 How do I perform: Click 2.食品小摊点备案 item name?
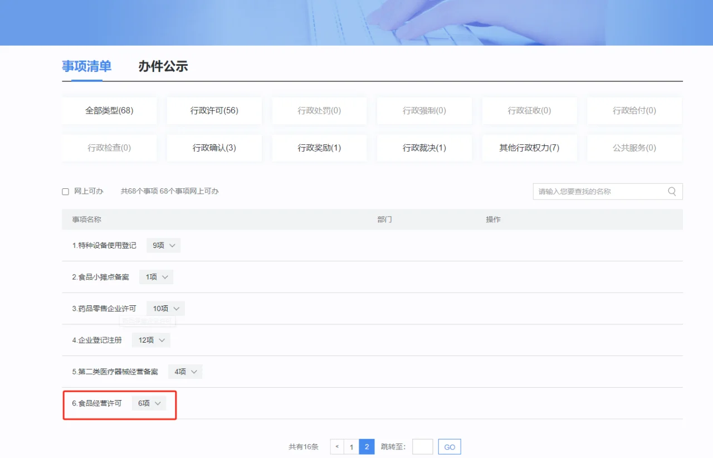[100, 277]
